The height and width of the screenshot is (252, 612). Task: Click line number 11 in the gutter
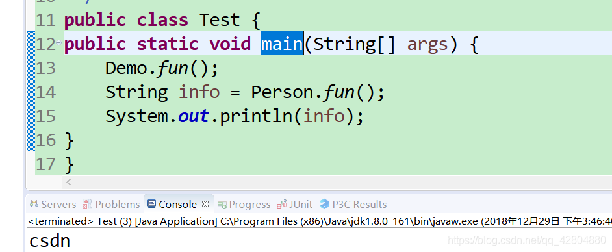tap(46, 20)
